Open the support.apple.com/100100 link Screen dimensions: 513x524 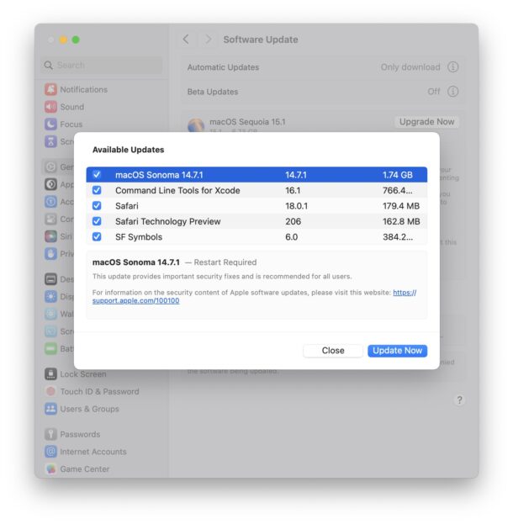[135, 300]
